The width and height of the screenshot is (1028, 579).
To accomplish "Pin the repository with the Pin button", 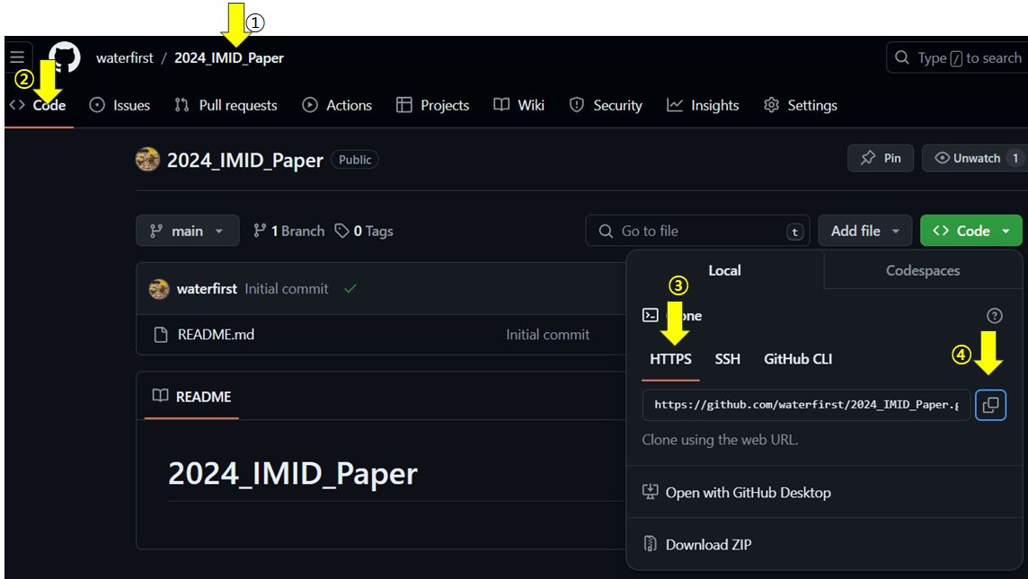I will pyautogui.click(x=881, y=159).
